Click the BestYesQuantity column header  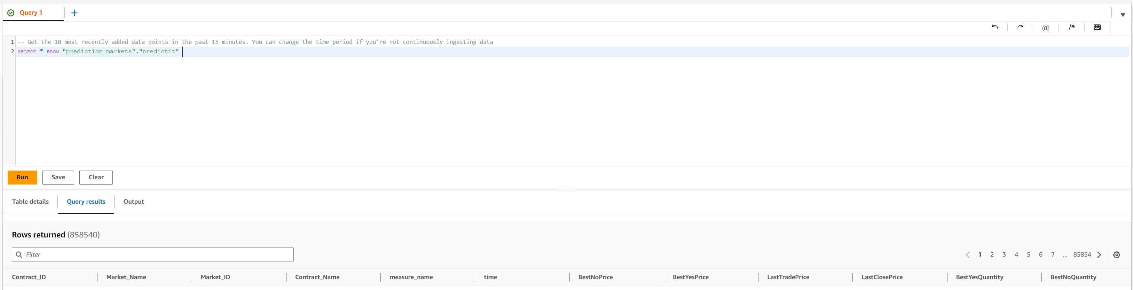[979, 277]
